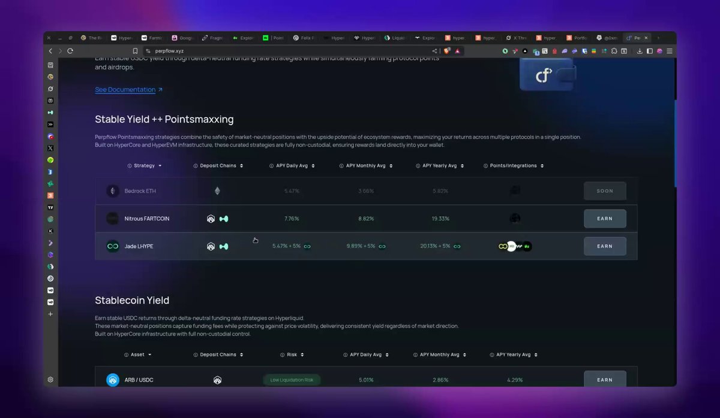This screenshot has width=720, height=418.
Task: Select the 19.33% yearly APY value
Action: tap(440, 219)
